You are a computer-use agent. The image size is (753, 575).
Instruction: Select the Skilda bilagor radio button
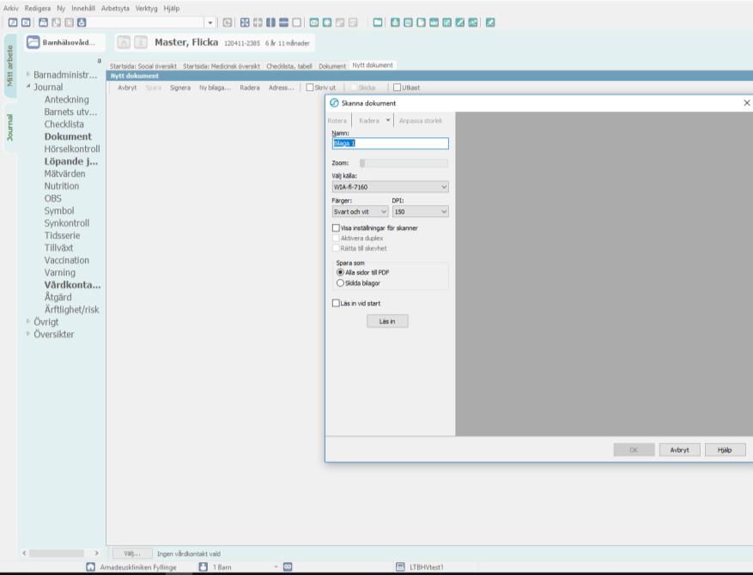(341, 283)
